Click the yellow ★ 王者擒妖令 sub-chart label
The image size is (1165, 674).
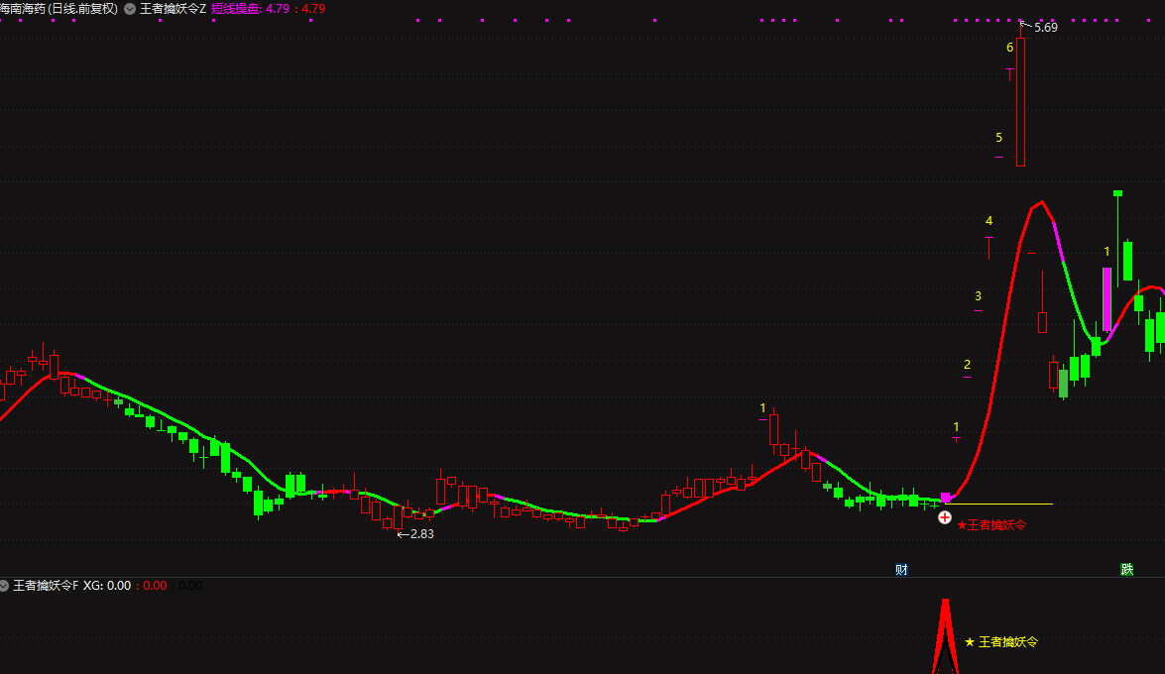click(1001, 642)
